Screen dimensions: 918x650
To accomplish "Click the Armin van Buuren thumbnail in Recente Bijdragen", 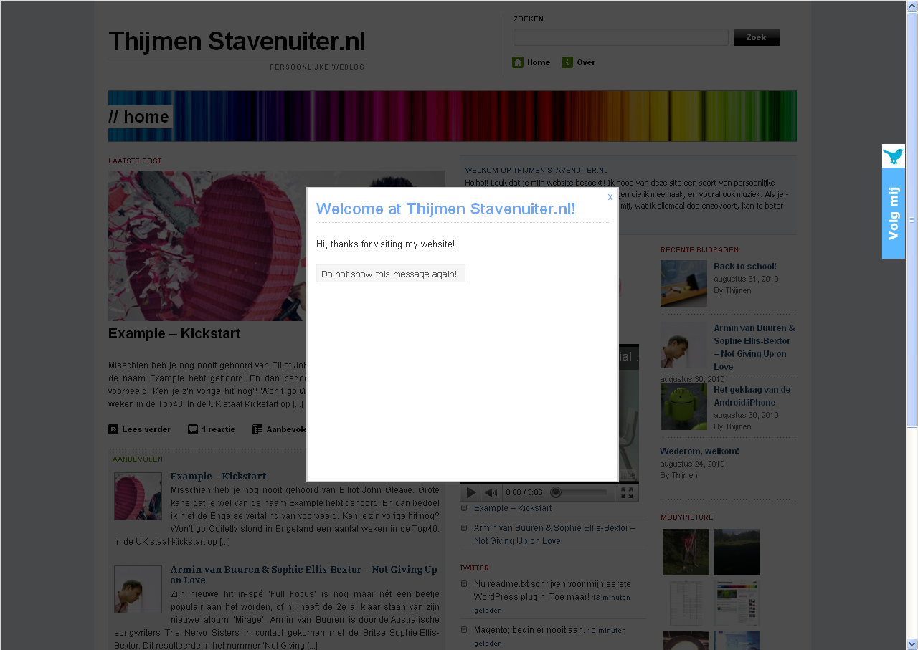I will click(x=683, y=345).
